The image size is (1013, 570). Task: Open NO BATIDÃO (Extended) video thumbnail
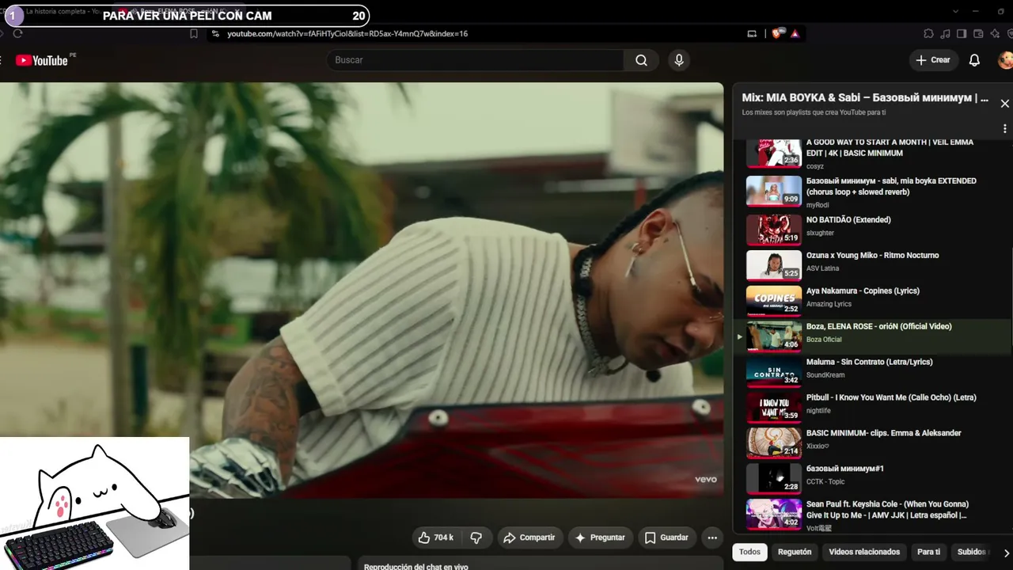pos(774,230)
